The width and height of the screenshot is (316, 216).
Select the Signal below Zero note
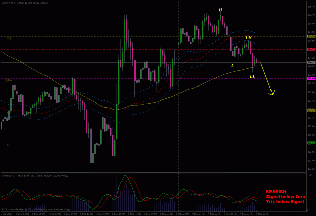(x=286, y=197)
